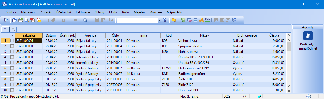Click the interactive help pointer icon
This screenshot has height=99, width=324.
(x=234, y=20)
